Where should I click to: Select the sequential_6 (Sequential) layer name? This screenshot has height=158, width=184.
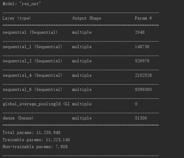tap(32, 89)
